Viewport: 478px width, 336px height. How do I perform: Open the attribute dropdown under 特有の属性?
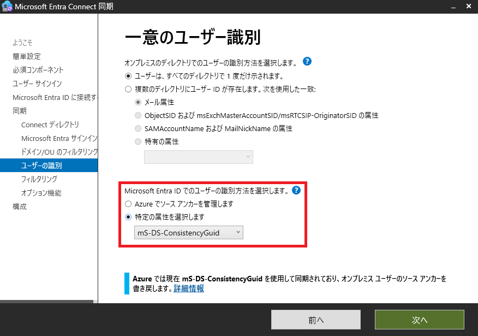(x=198, y=157)
